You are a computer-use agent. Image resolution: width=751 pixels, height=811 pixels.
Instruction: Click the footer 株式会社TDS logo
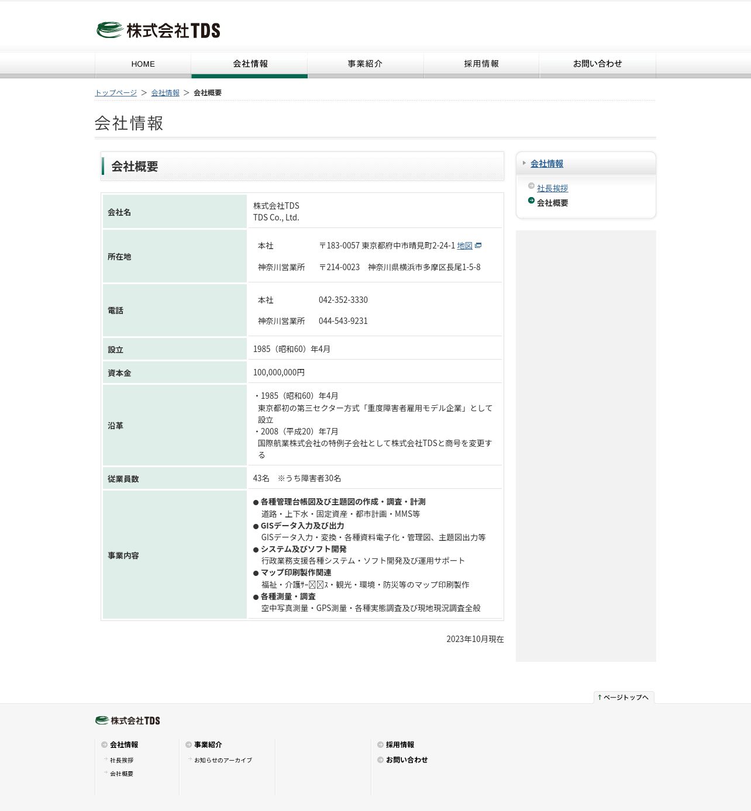click(x=128, y=720)
